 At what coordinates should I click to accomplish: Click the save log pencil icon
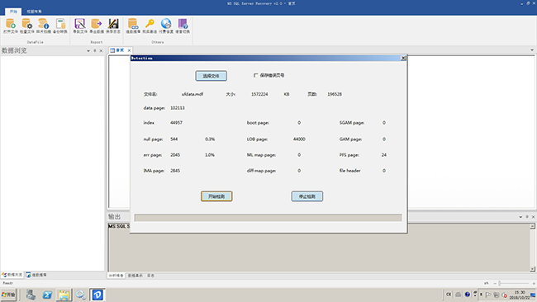click(113, 24)
